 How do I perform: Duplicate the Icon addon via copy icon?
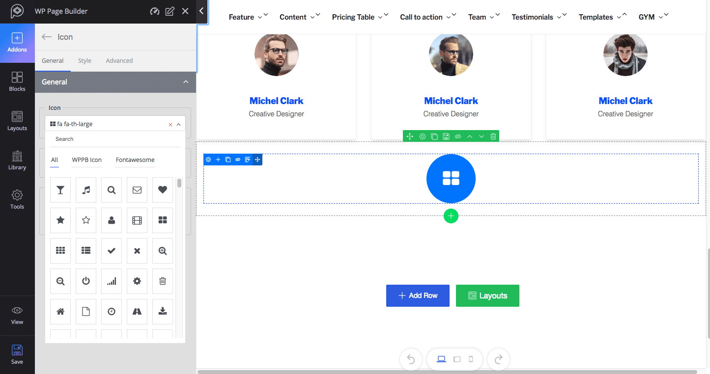coord(227,159)
